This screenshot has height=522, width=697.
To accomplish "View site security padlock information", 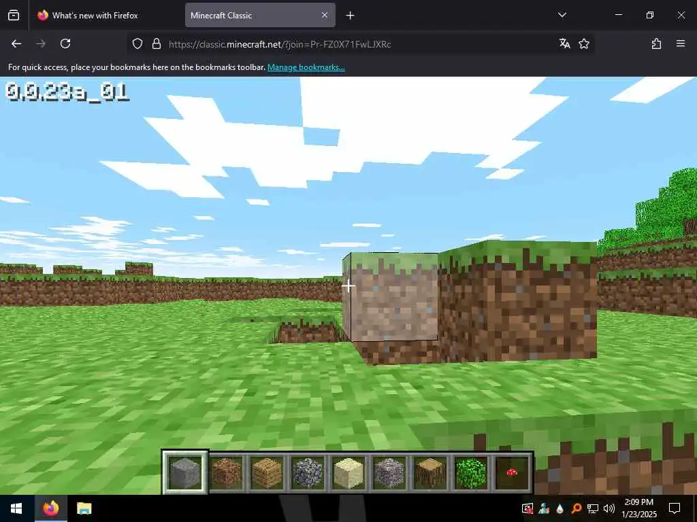I will click(157, 43).
